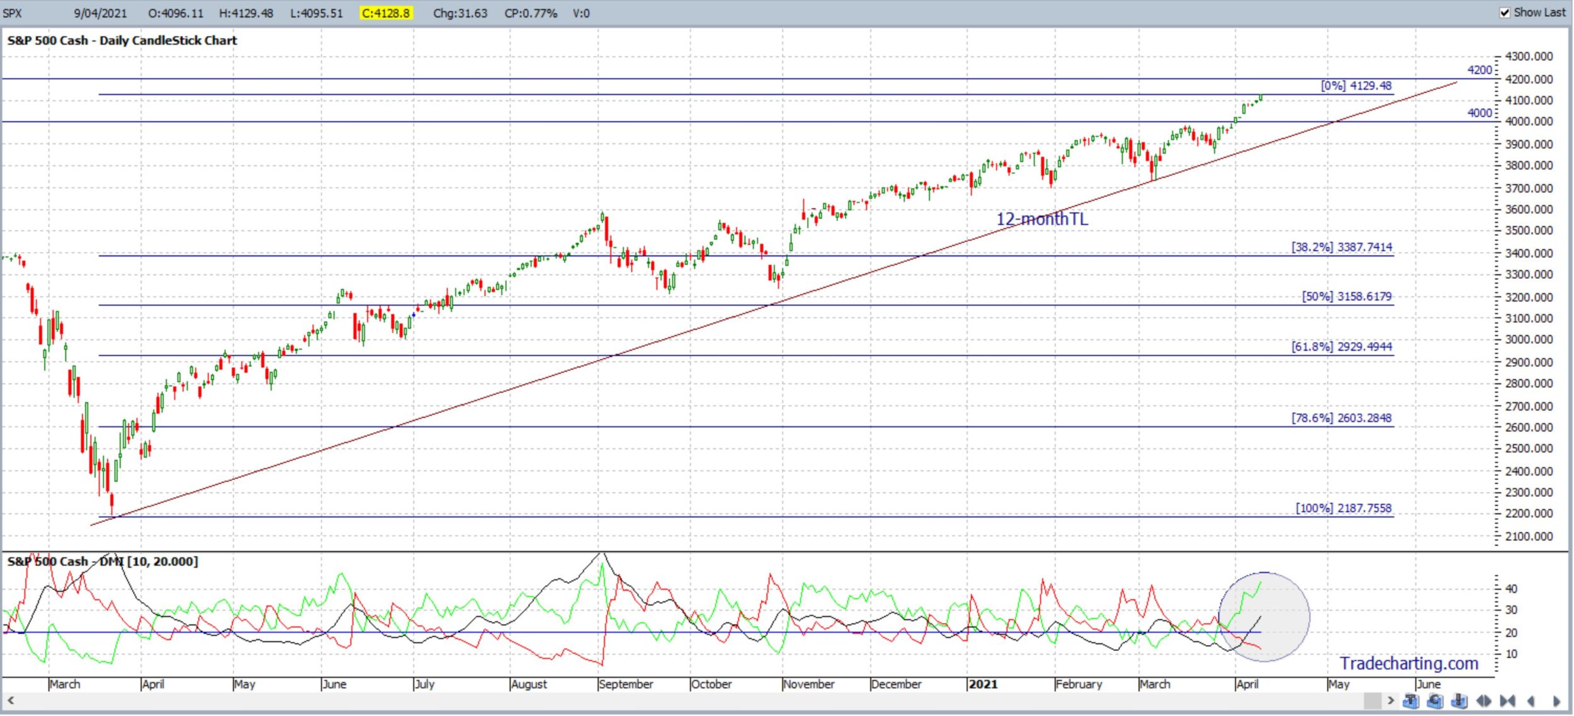Click the shift chart right triangle icon

pos(1556,701)
